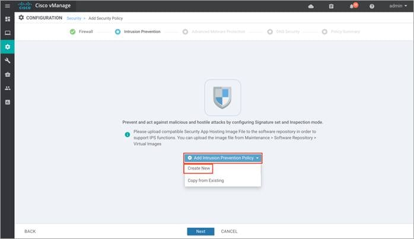The width and height of the screenshot is (414, 239).
Task: Click the CANCEL button
Action: pos(229,231)
